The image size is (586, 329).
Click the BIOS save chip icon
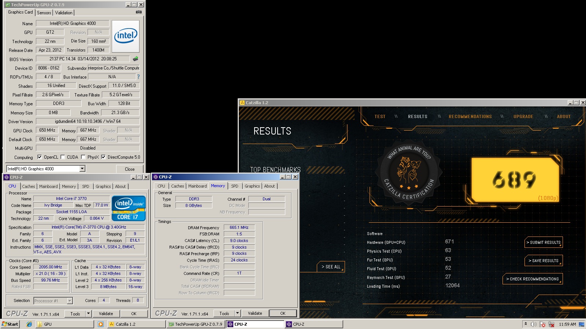click(136, 58)
